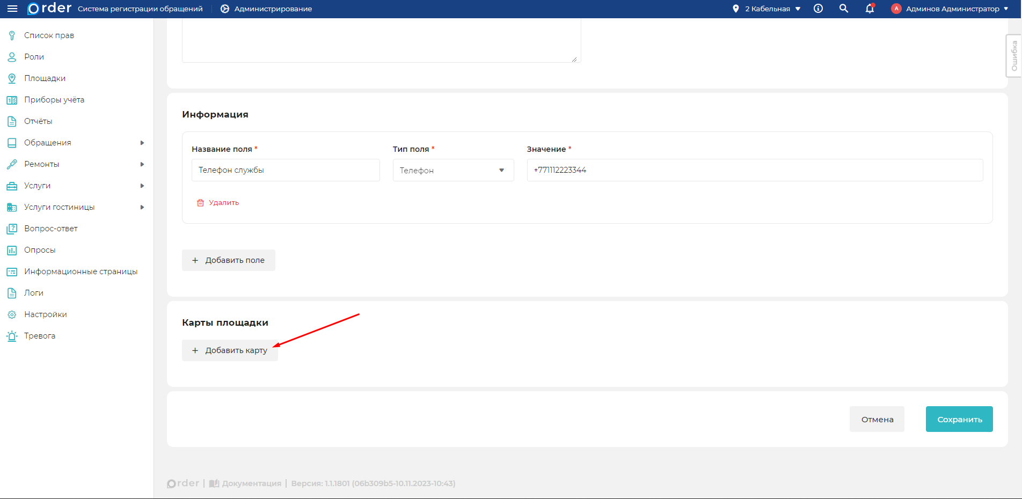Click the Тревога alarm icon in sidebar
Image resolution: width=1022 pixels, height=499 pixels.
(x=12, y=336)
